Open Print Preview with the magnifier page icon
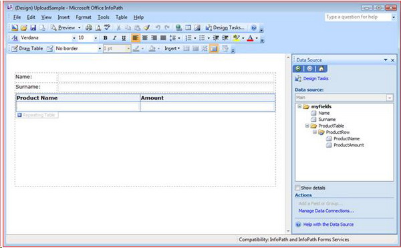Image resolution: width=401 pixels, height=248 pixels. pos(98,27)
